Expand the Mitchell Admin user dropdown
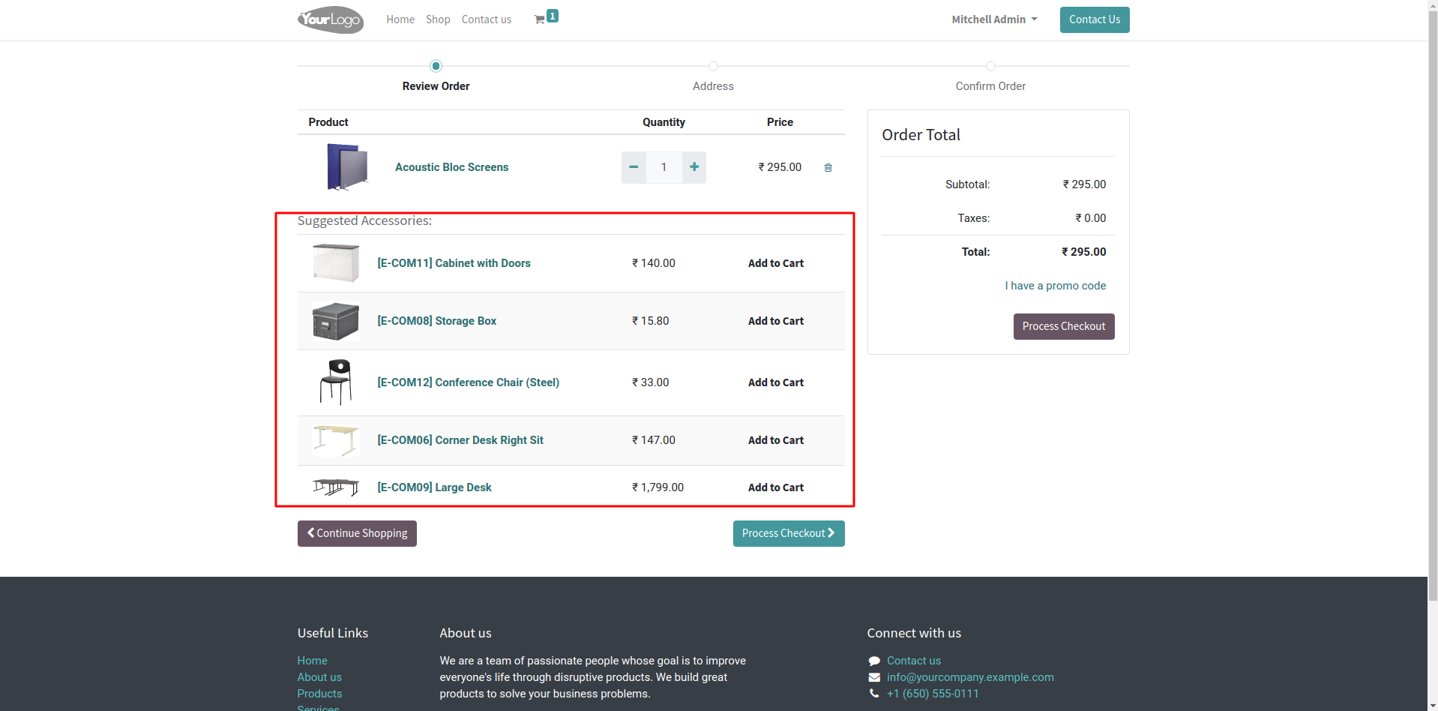The width and height of the screenshot is (1438, 711). pyautogui.click(x=995, y=19)
